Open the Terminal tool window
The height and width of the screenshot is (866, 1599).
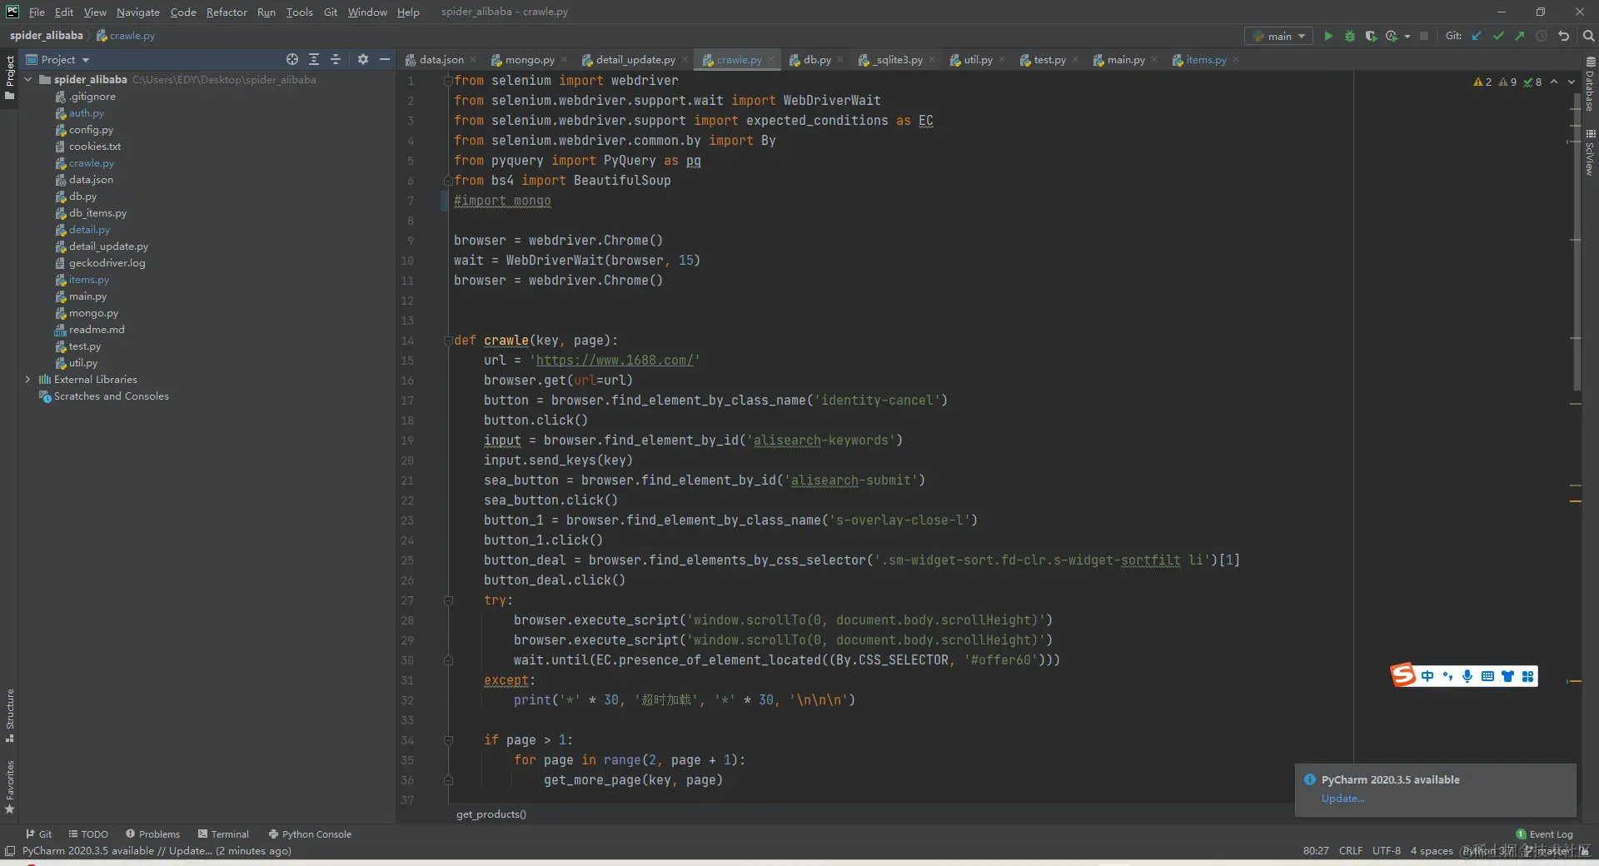coord(223,834)
